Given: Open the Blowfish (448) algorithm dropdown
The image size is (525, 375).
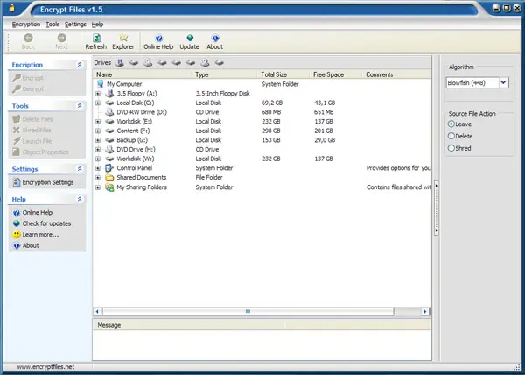Looking at the screenshot, I should 502,82.
